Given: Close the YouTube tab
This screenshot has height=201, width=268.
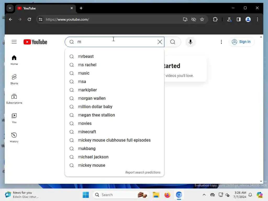Looking at the screenshot, I should pos(72,8).
